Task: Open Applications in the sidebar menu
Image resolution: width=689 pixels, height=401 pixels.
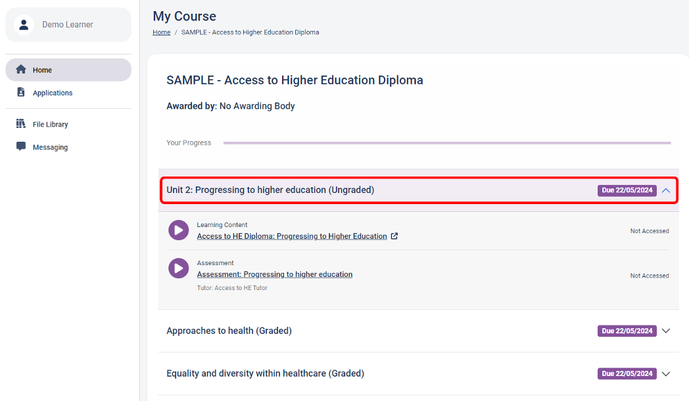Action: coord(53,93)
